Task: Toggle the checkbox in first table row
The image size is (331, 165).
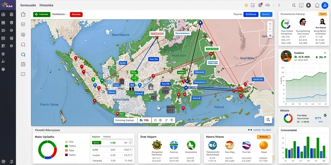Action: point(130,143)
